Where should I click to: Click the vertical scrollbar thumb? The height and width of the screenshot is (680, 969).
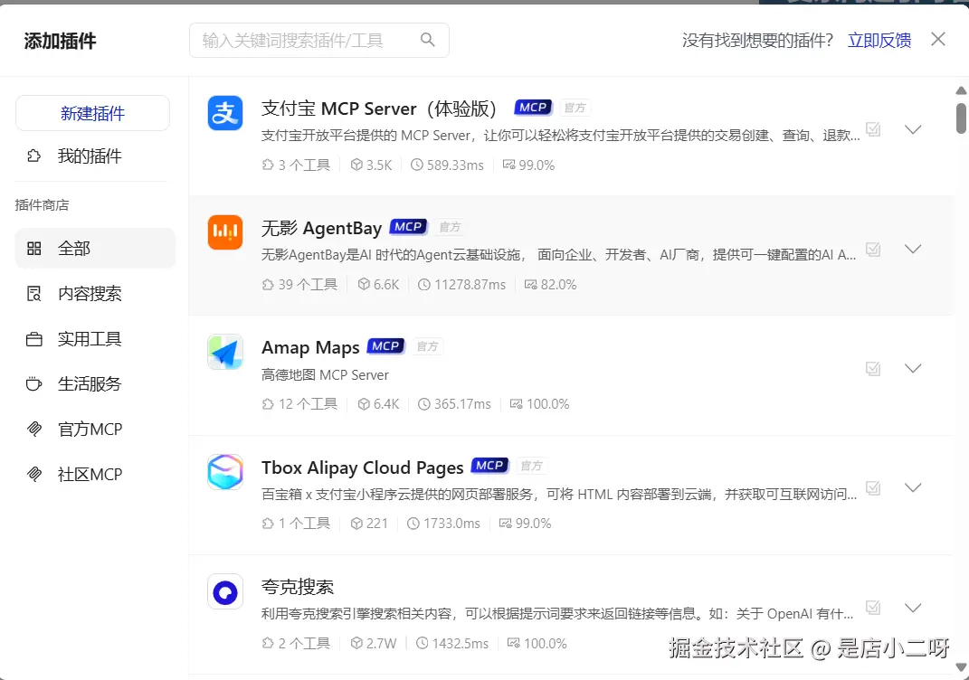961,118
